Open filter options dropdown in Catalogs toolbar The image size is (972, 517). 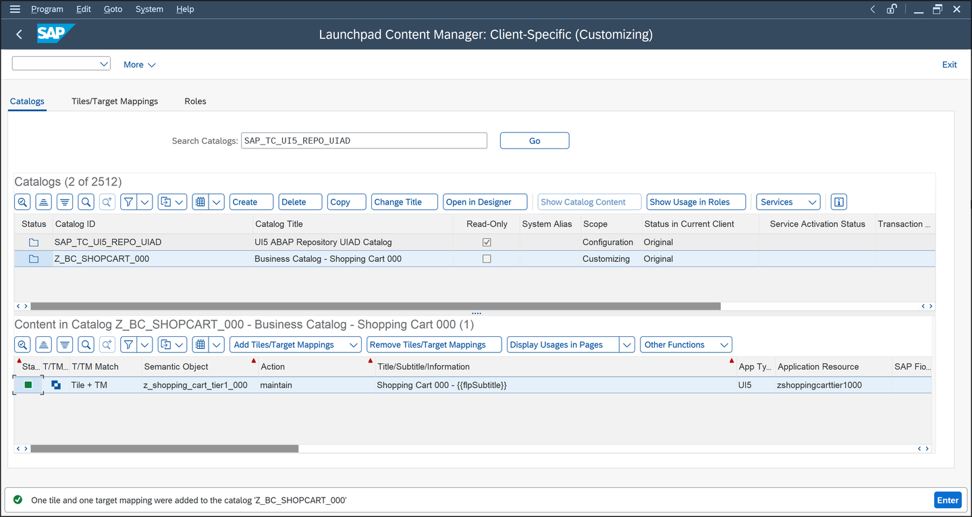tap(145, 202)
